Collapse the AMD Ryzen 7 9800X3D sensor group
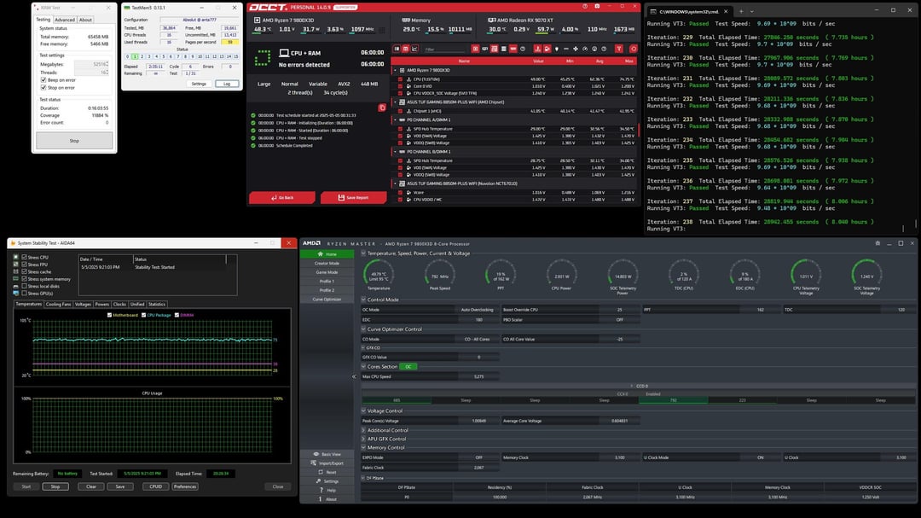The image size is (921, 518). pos(396,70)
